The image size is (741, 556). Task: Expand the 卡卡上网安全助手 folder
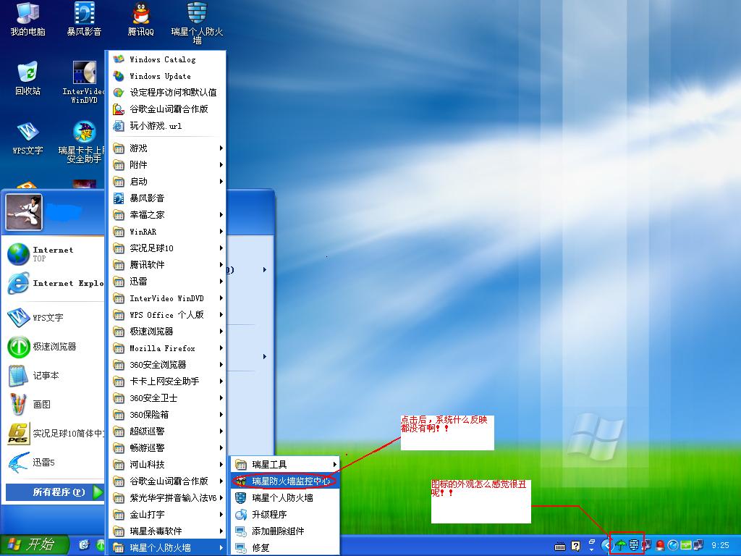(167, 381)
